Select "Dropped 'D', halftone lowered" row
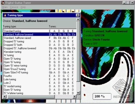 pyautogui.click(x=40, y=48)
